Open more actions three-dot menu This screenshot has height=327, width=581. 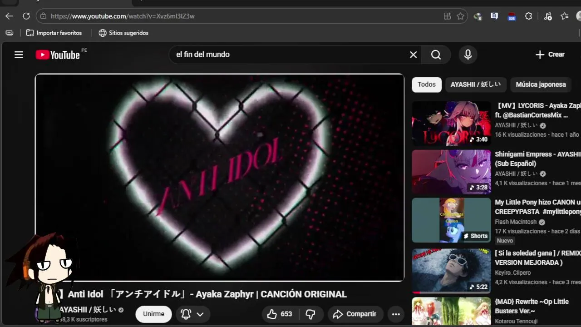(396, 314)
